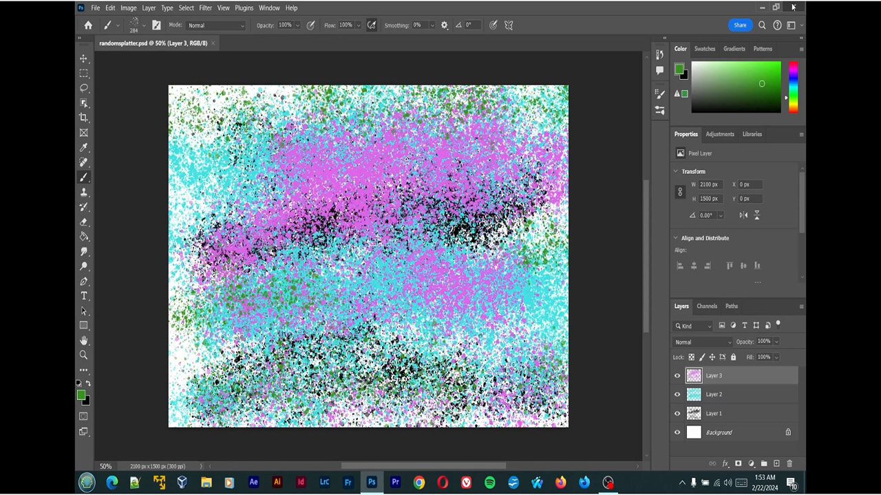
Task: Toggle airbrush build-up effects
Action: [372, 25]
